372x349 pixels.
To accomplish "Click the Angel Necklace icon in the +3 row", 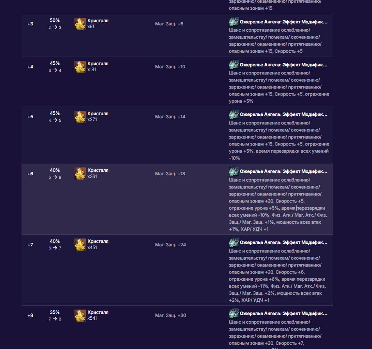I will pos(234,22).
